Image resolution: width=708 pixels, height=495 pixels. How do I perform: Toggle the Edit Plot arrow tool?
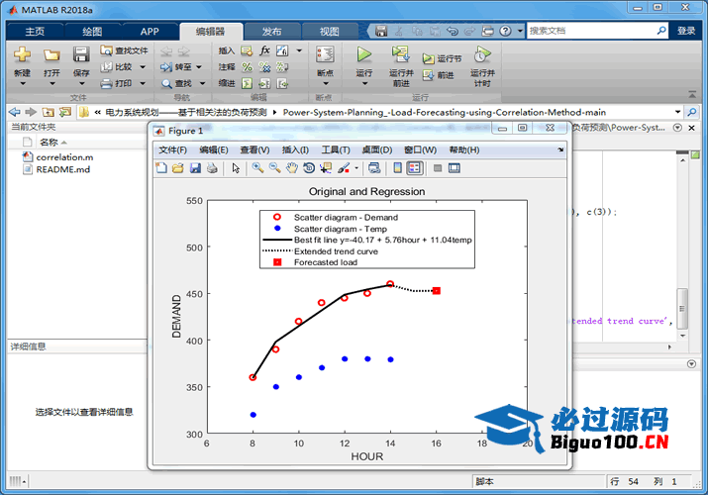pos(236,168)
